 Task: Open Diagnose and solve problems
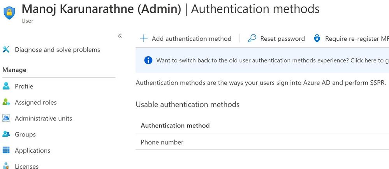click(x=57, y=50)
